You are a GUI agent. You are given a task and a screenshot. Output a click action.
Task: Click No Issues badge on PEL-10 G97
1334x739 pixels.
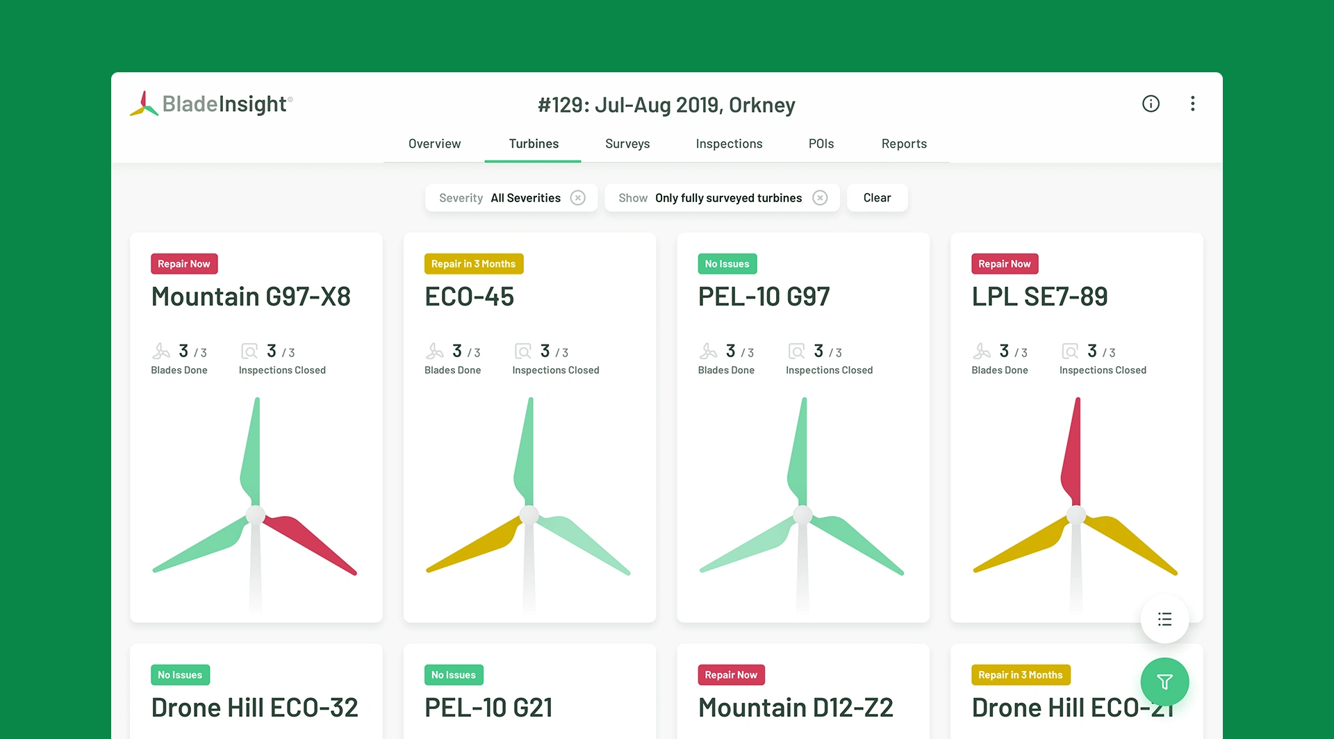(727, 264)
